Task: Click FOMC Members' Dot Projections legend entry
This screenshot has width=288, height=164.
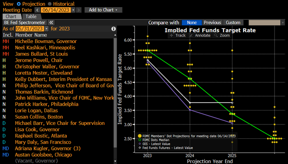Action: pyautogui.click(x=187, y=136)
